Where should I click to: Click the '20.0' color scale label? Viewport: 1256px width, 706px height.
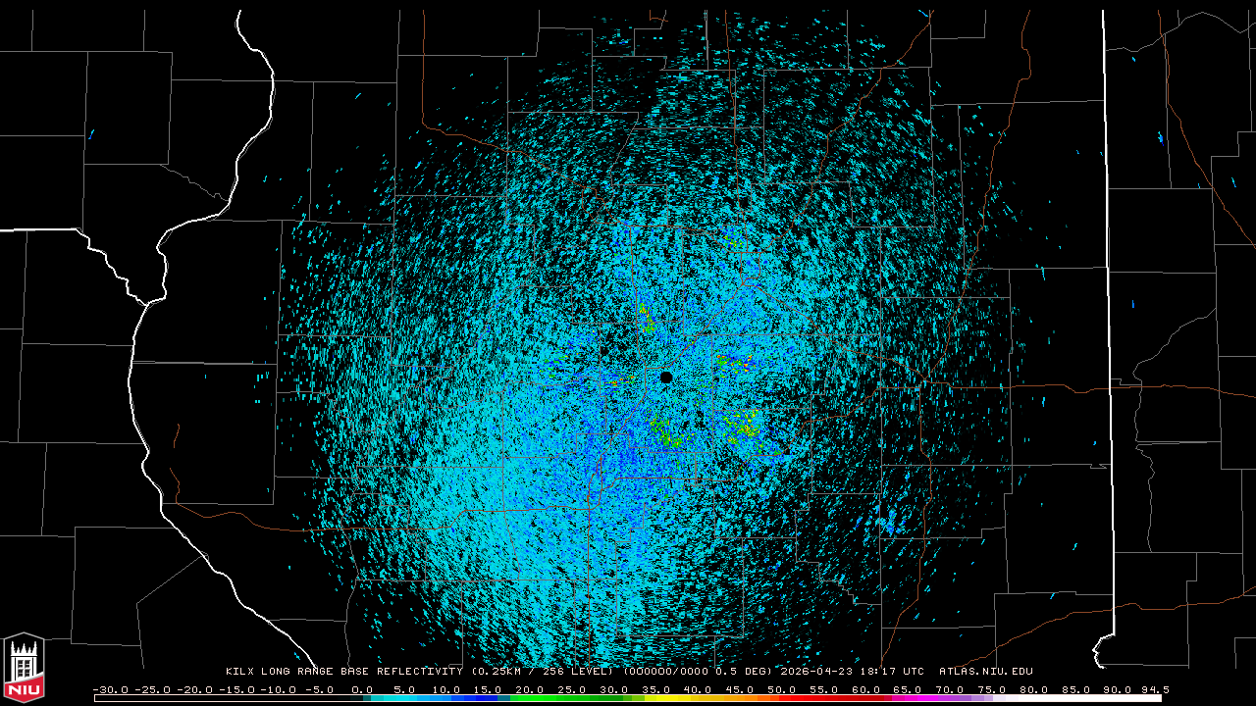click(x=530, y=689)
